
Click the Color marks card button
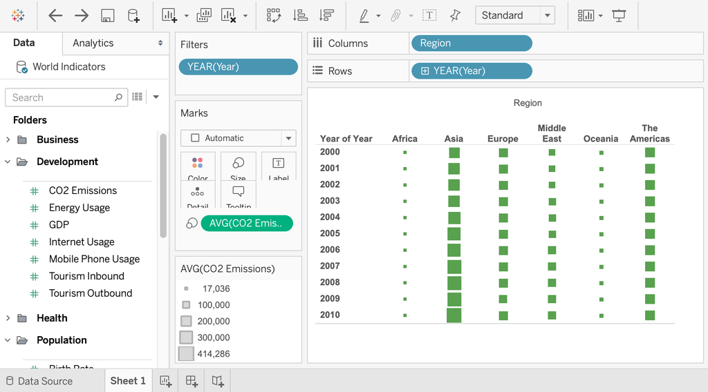click(x=198, y=167)
